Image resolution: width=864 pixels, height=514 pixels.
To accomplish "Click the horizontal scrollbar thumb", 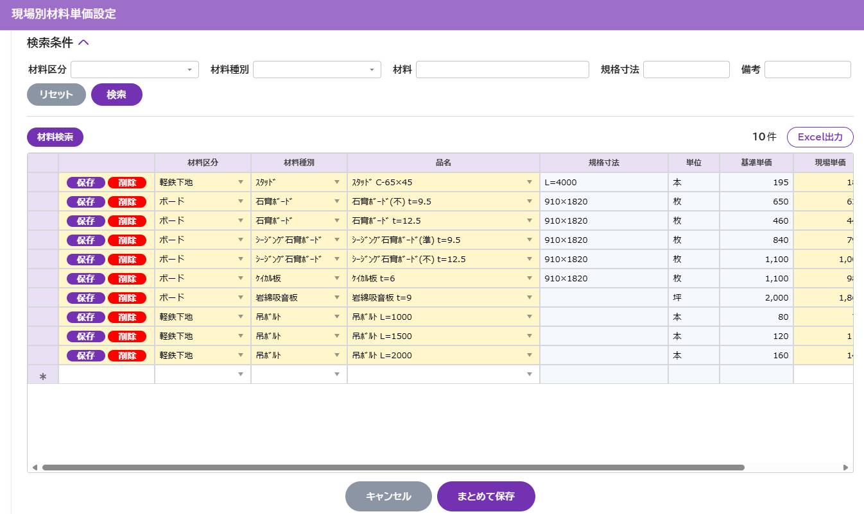I will point(393,468).
